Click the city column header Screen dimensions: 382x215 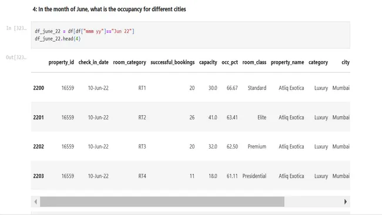tap(346, 62)
